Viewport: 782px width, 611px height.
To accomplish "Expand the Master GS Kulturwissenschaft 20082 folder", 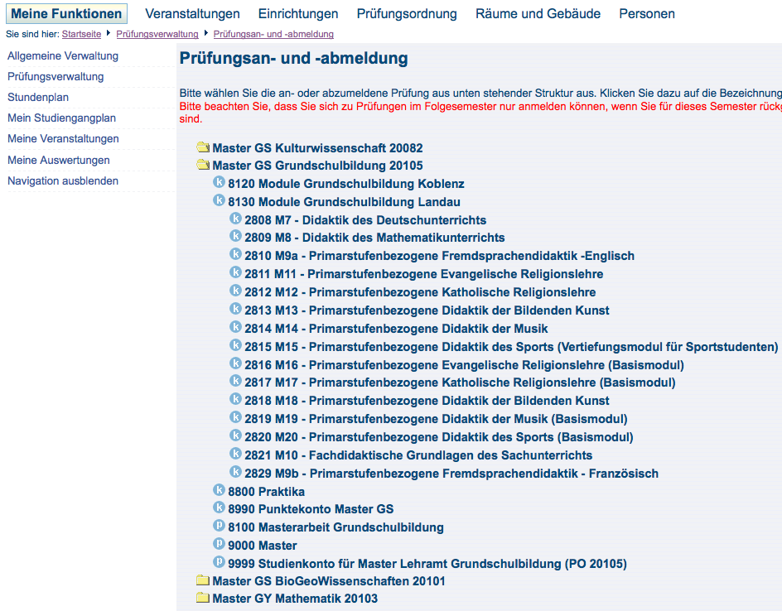I will click(x=202, y=147).
